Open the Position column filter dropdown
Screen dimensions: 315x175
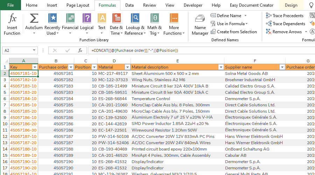coord(94,67)
